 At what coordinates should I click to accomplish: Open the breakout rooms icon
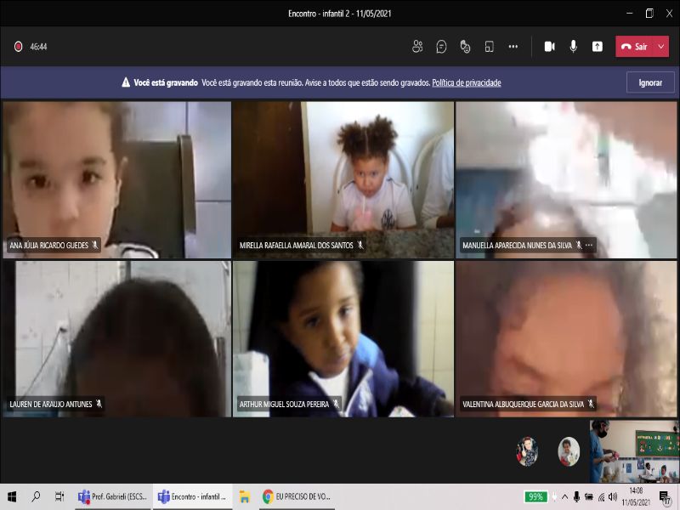click(489, 47)
